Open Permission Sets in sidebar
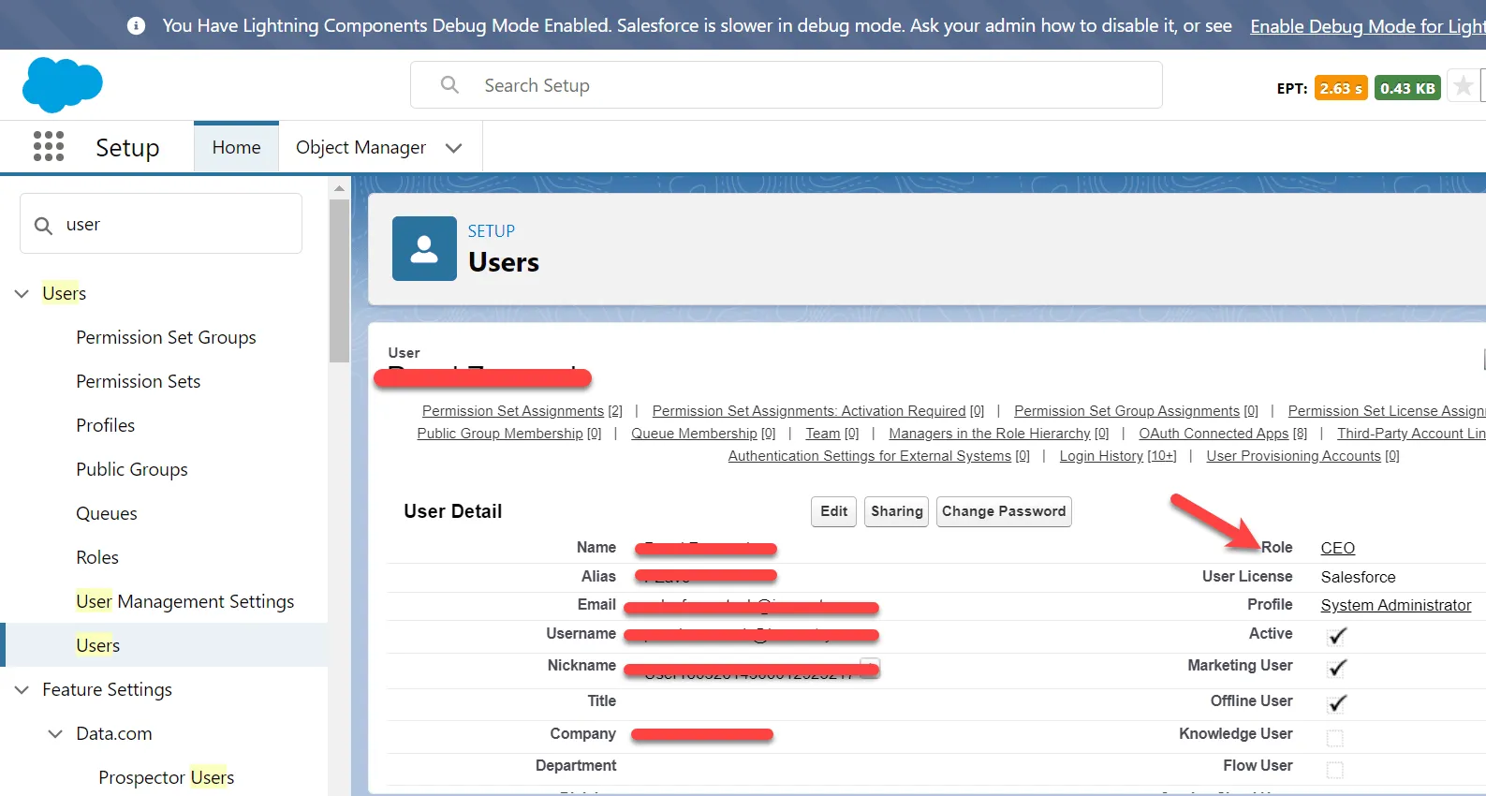1486x796 pixels. (x=138, y=381)
